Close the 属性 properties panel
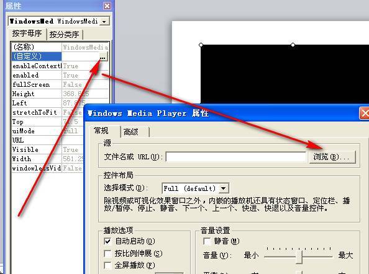The width and height of the screenshot is (369, 274). [107, 6]
